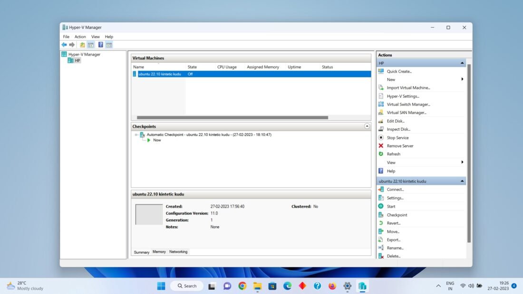Open Hyper-V Settings

coord(402,96)
